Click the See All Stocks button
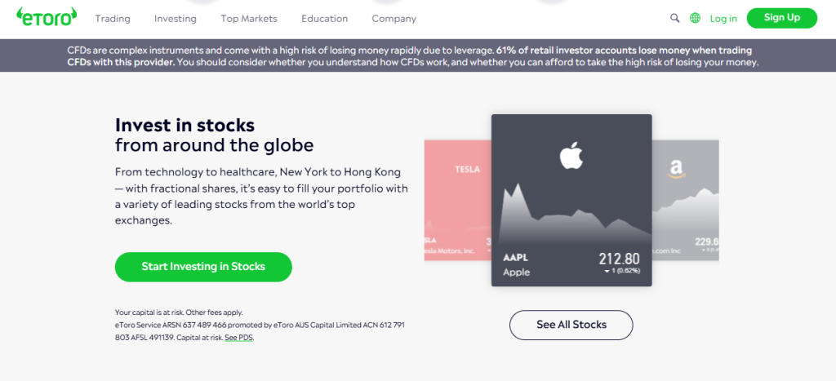This screenshot has height=381, width=836. pos(571,325)
